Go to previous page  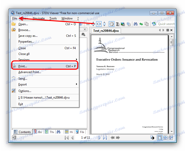72,138
